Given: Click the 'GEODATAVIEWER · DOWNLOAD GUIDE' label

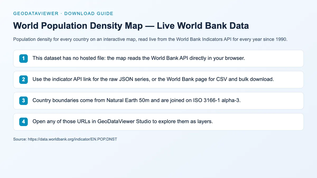Looking at the screenshot, I should 63,13.
